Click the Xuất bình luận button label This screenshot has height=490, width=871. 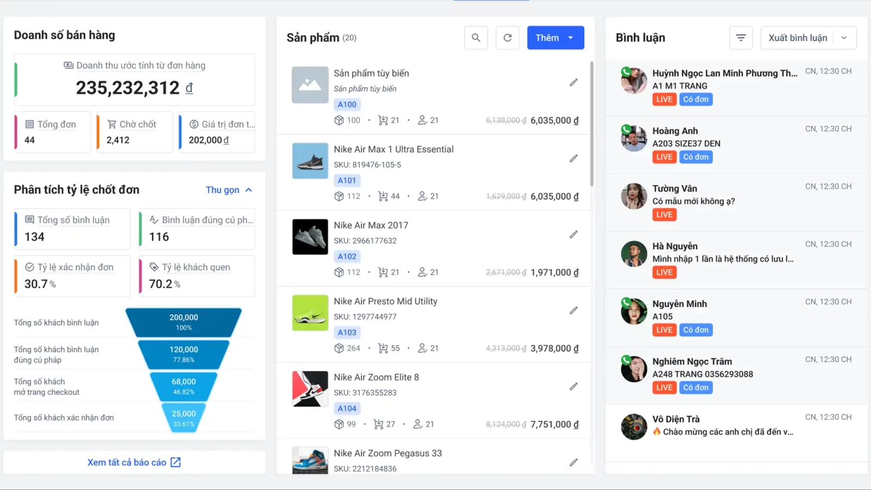pos(798,38)
